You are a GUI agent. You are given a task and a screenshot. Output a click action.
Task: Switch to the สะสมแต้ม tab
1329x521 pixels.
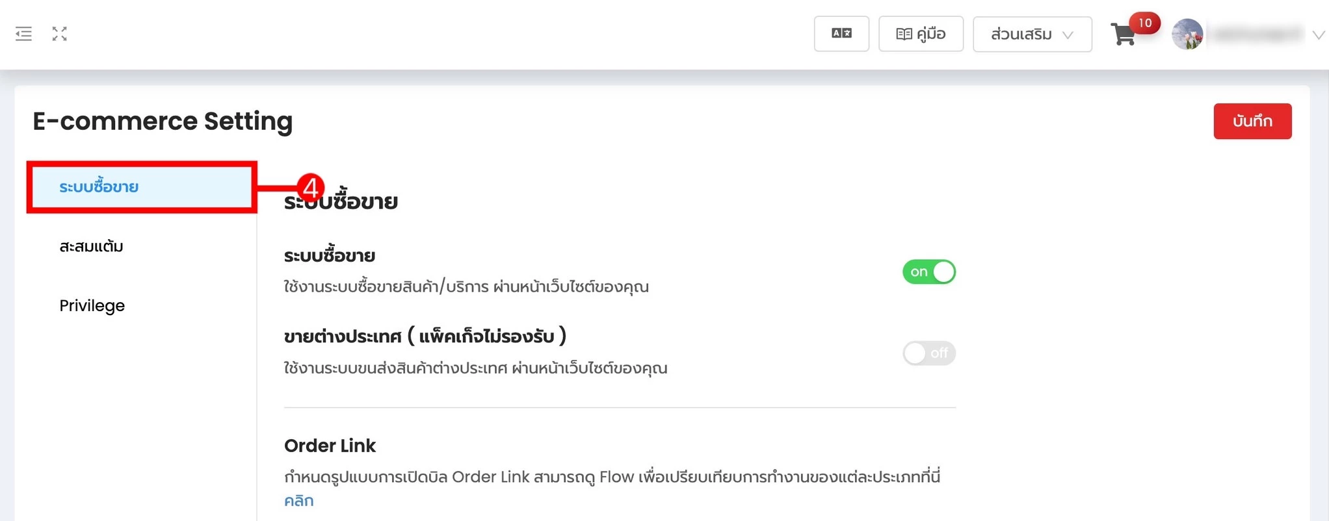pos(90,246)
